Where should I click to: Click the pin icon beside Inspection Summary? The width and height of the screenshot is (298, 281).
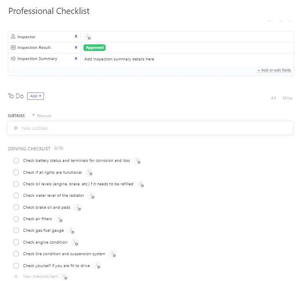click(76, 58)
